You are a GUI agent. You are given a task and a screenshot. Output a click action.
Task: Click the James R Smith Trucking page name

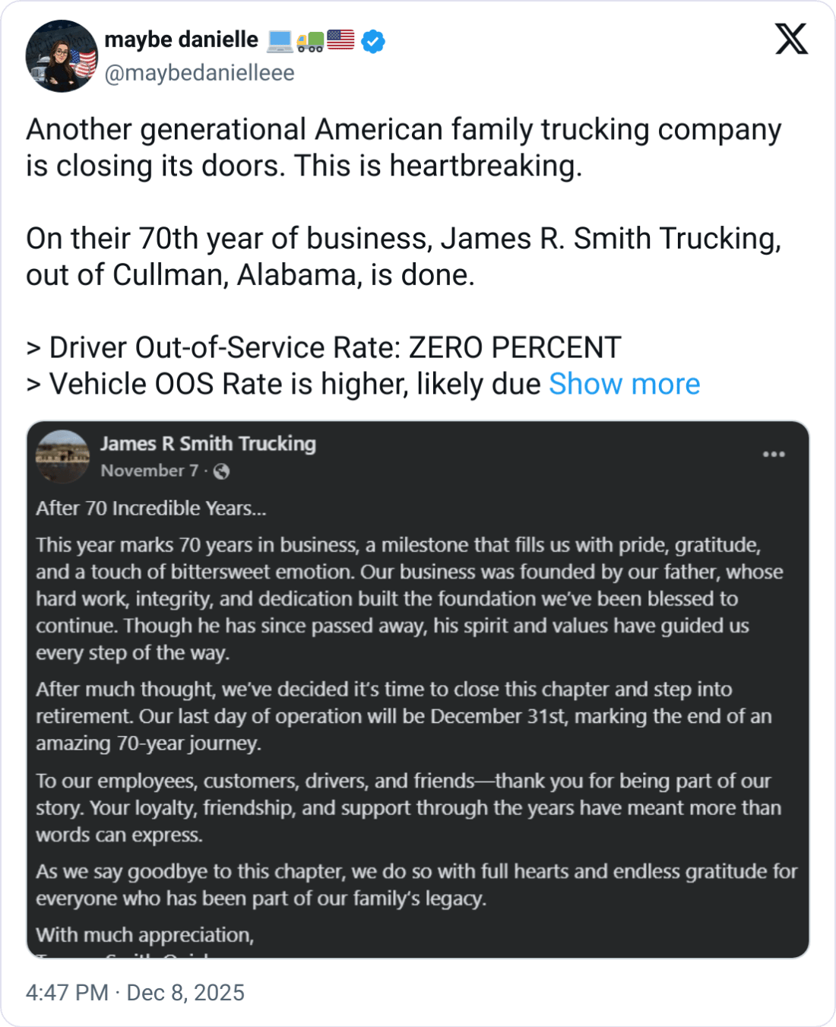(x=208, y=444)
